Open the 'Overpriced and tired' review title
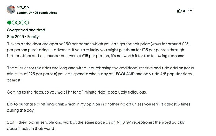 26,30
